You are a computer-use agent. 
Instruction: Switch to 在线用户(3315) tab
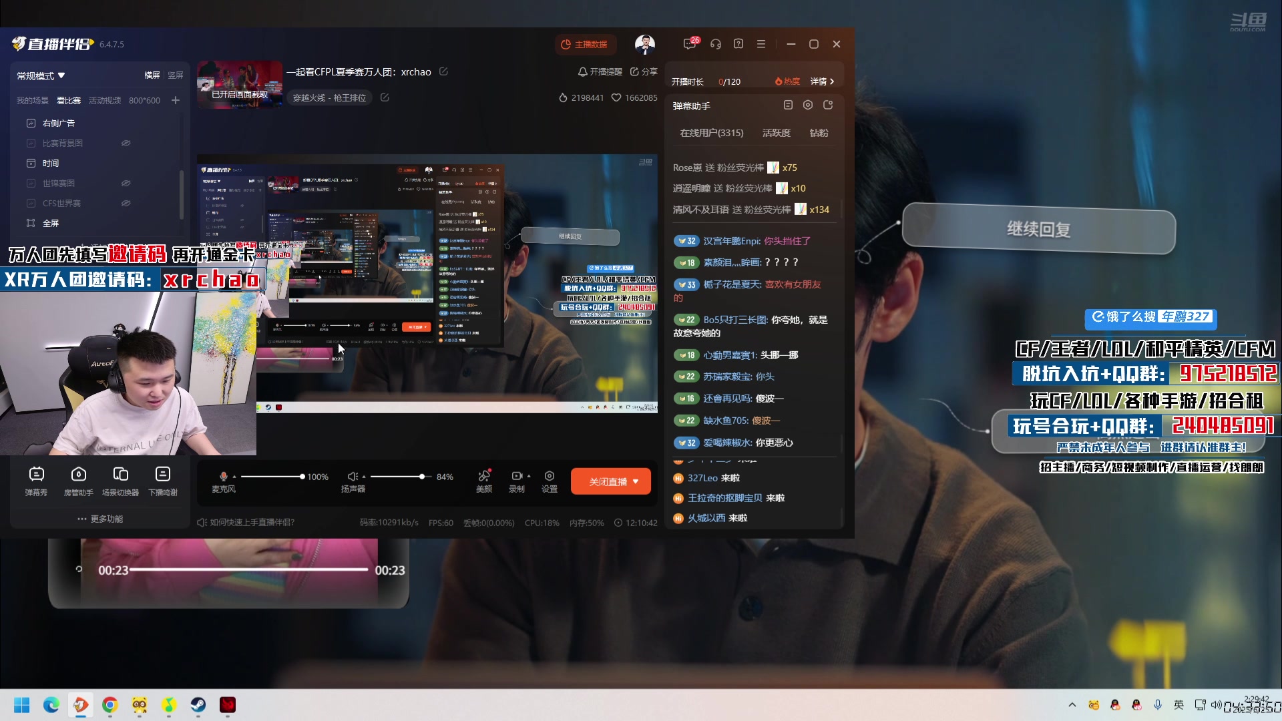(x=712, y=133)
